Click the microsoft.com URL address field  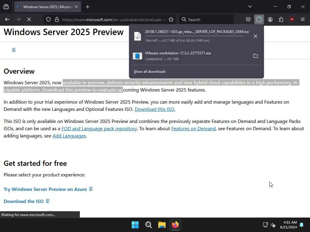113,20
